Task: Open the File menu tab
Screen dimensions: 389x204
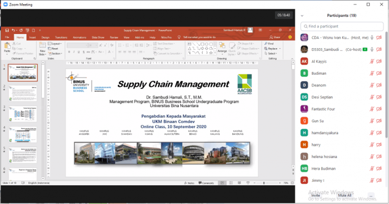Action: [x=7, y=38]
